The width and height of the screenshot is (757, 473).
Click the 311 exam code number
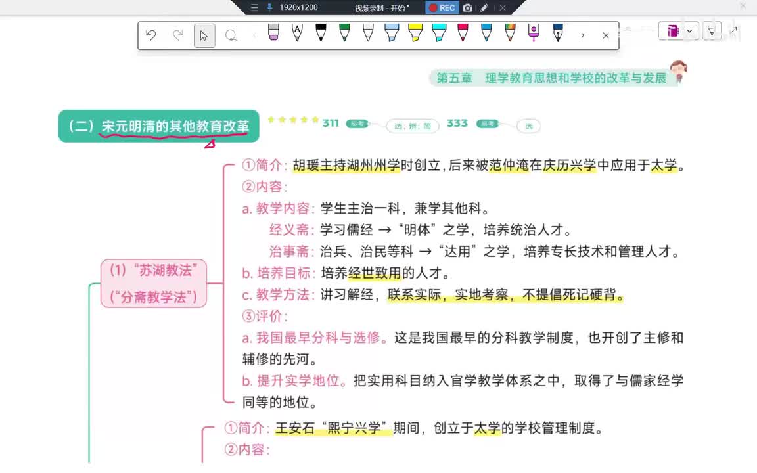point(331,123)
